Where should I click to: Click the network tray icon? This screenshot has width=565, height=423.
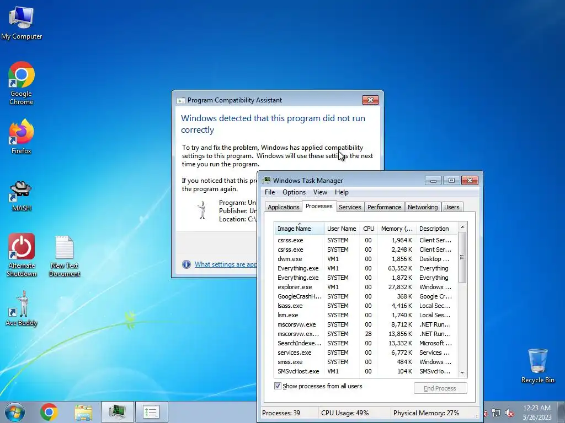(x=496, y=413)
